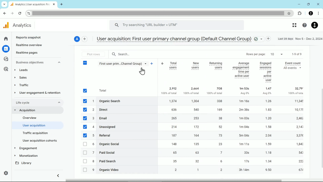
Task: Open the Chrome tab search dropdown arrow
Action: (4, 4)
